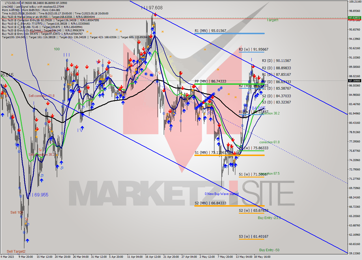Click the 'S1 (D) | 85.58767' label
This screenshot has height=260, width=362.
(276, 88)
